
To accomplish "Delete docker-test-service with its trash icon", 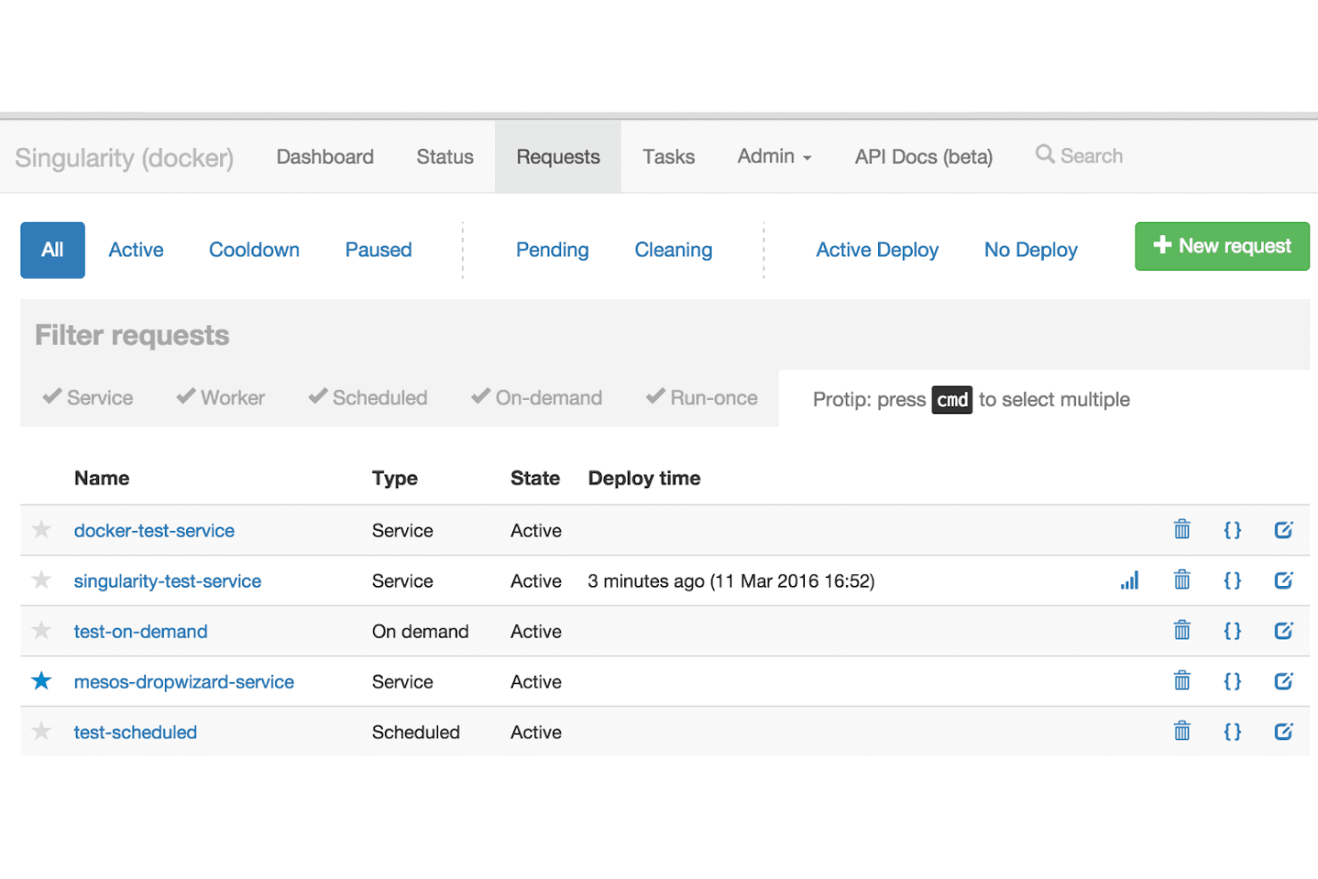I will pos(1182,529).
